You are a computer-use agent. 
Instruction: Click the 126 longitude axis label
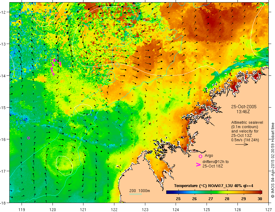[237, 210]
